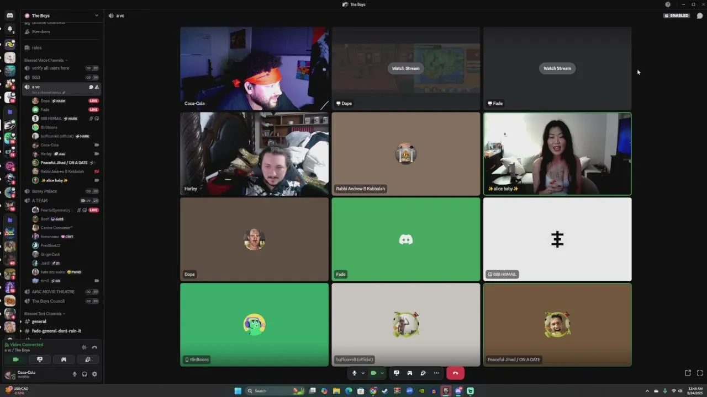The height and width of the screenshot is (397, 707).
Task: Start an activity from the control bar
Action: click(x=410, y=373)
